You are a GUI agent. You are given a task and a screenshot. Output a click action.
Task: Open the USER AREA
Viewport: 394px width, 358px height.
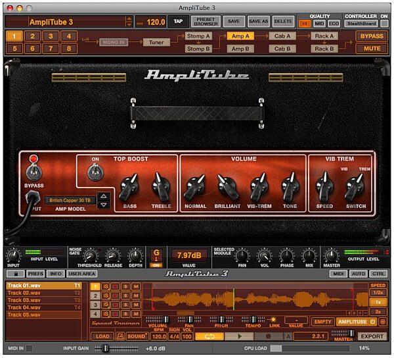point(81,274)
